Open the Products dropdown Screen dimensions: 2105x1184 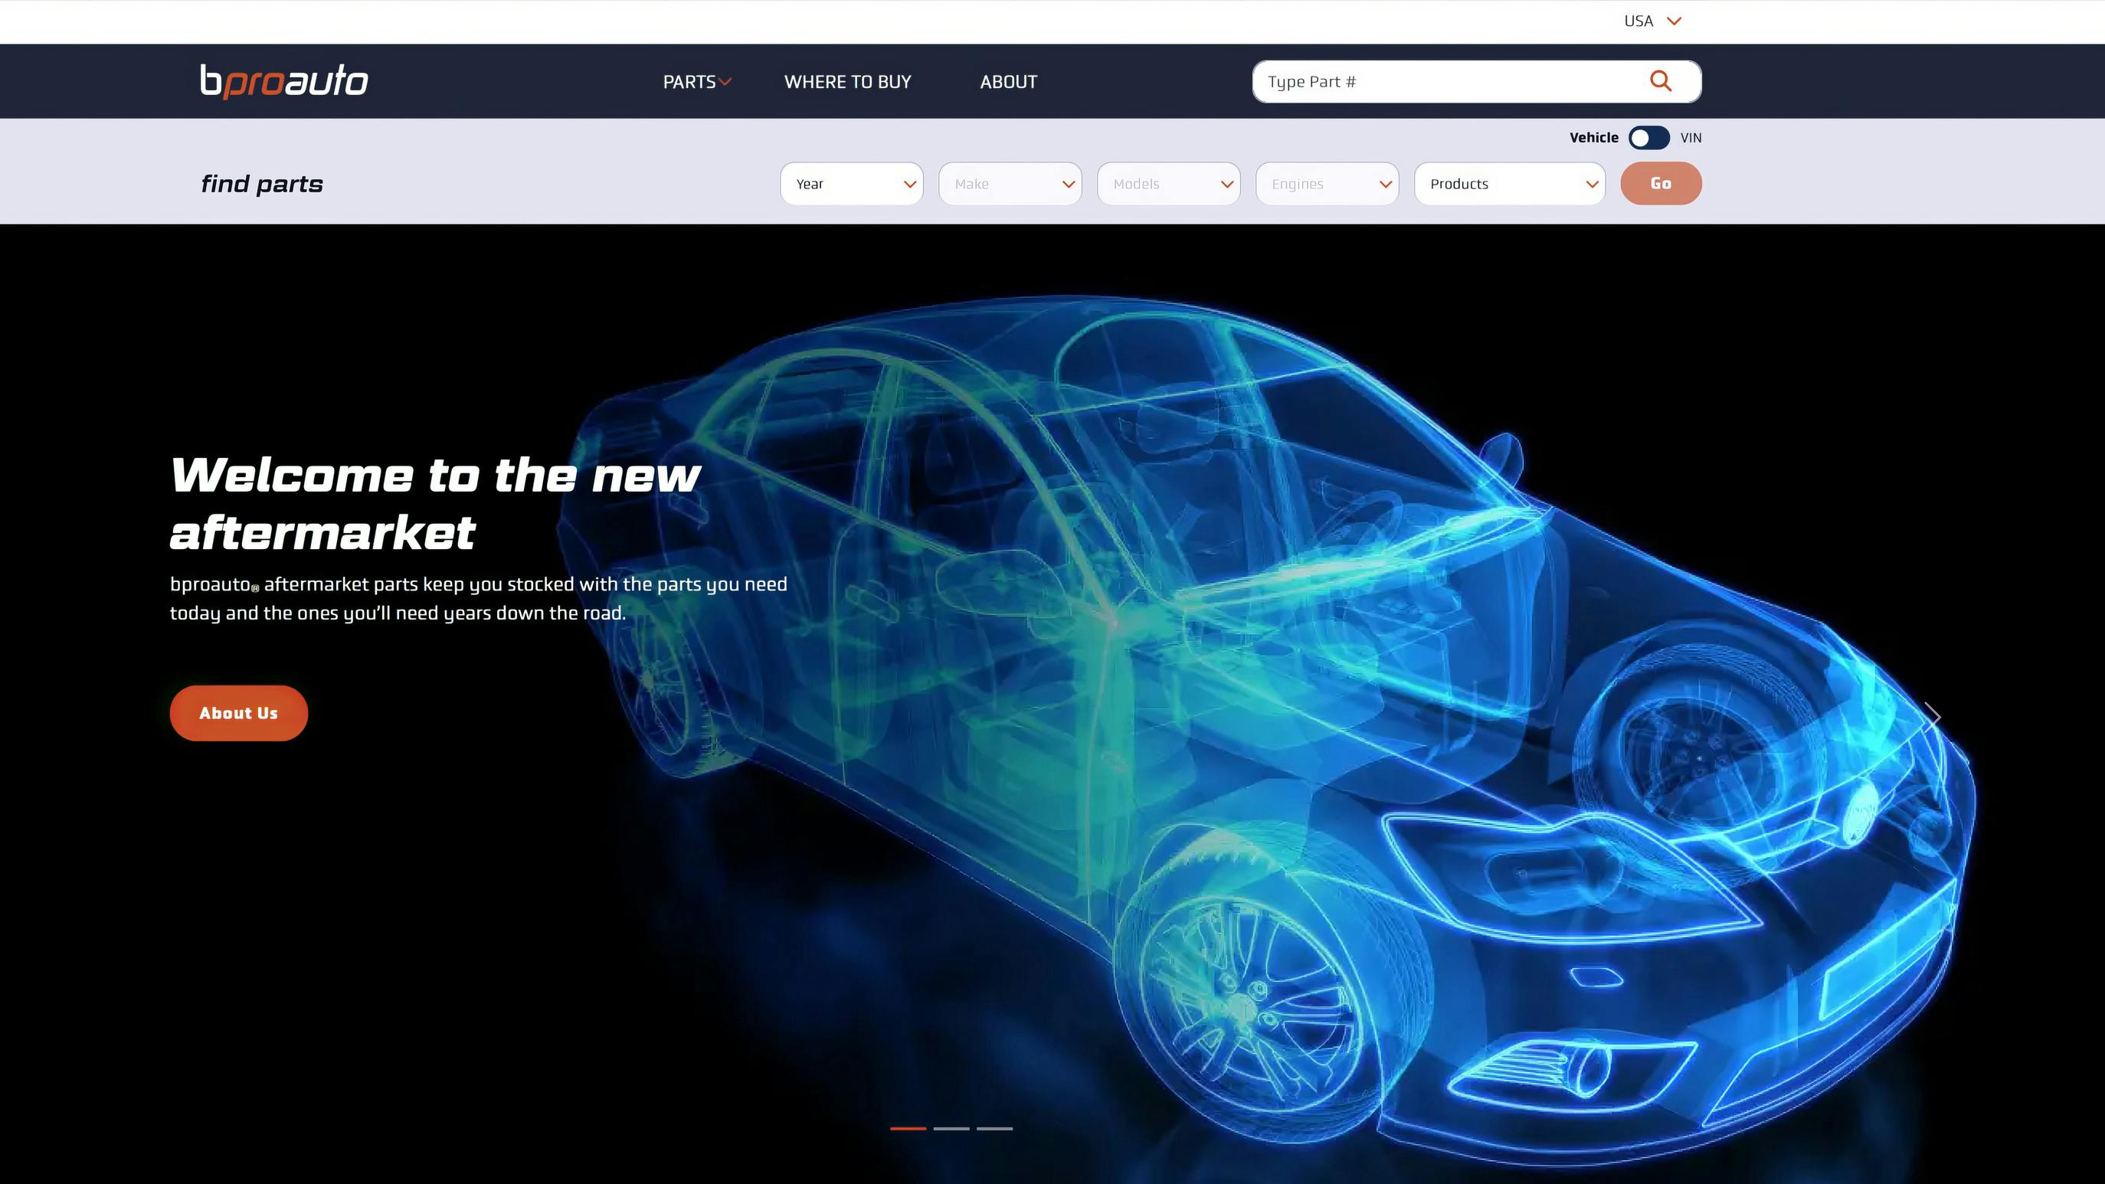1508,184
